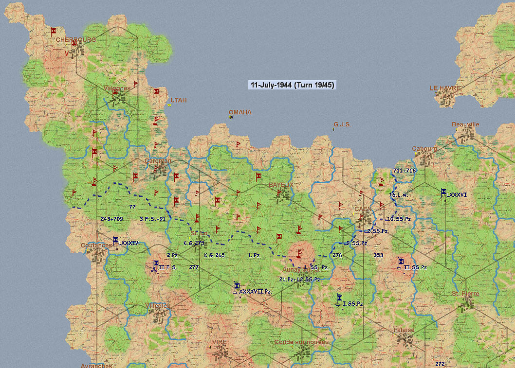Screen dimensions: 515x368
Task: Click the Conde sur noireau town symbol
Action: click(302, 353)
